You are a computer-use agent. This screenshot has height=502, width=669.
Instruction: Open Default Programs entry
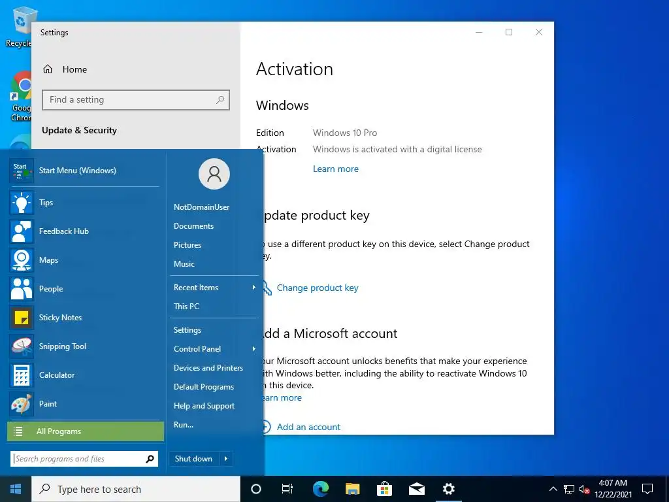[204, 387]
